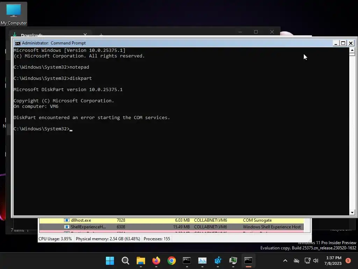
Task: Maximize the Command Prompt window
Action: point(343,43)
